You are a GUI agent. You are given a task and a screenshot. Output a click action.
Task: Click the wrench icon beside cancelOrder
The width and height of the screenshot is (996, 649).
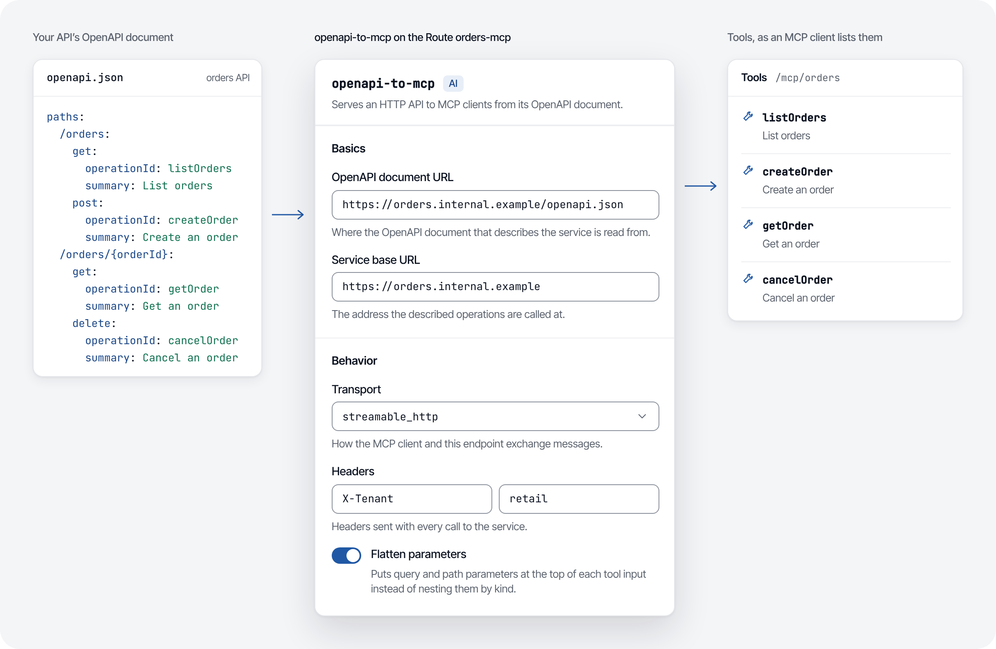coord(748,279)
